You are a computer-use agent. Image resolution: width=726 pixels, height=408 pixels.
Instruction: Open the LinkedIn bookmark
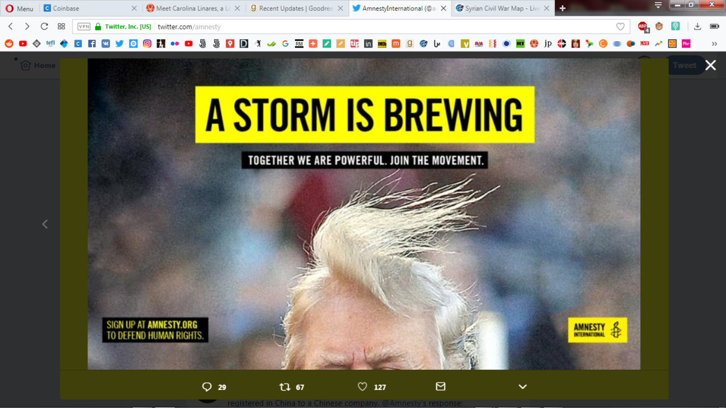pyautogui.click(x=368, y=44)
